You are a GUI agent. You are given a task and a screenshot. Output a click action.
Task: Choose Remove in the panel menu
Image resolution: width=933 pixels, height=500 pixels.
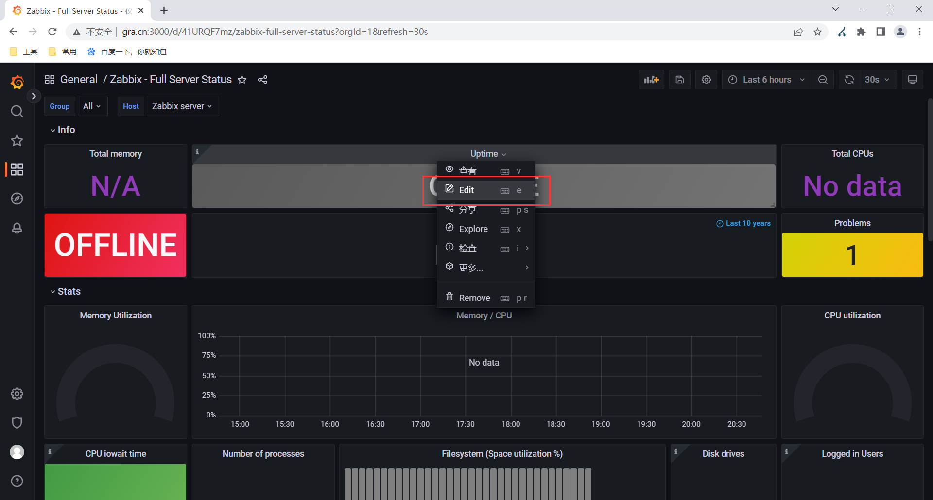pos(486,298)
